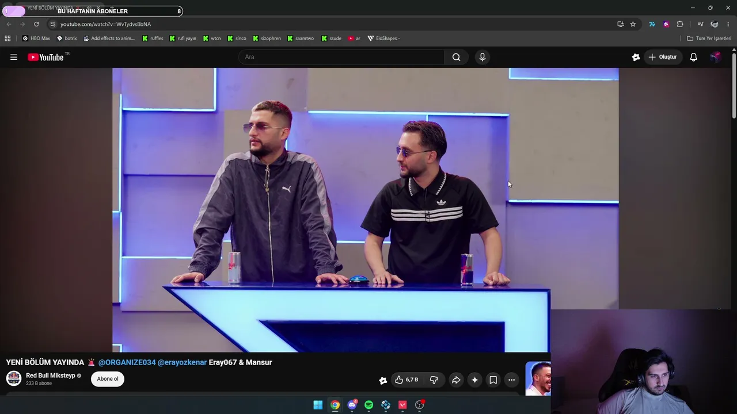Dislike the video with thumbs down

point(434,379)
